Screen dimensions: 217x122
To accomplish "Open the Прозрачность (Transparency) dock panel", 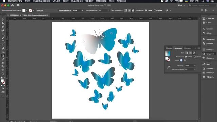I will (x=208, y=58).
